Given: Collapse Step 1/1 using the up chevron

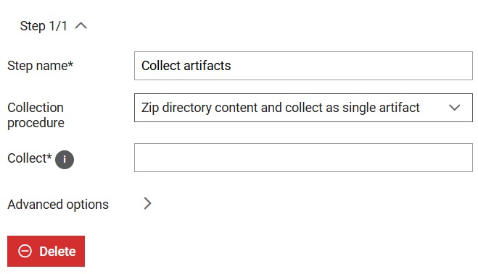Looking at the screenshot, I should pyautogui.click(x=81, y=26).
